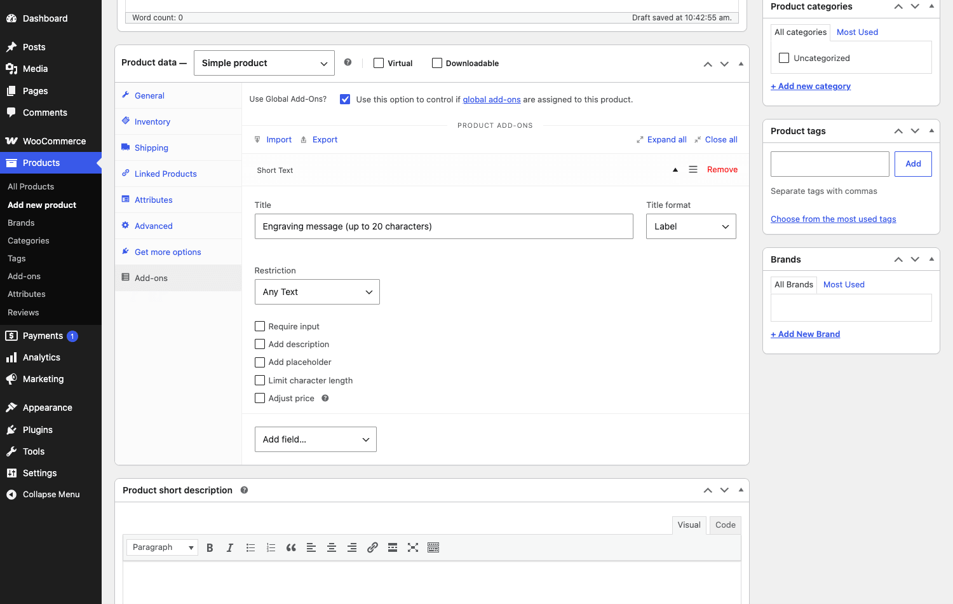Toggle the Product tags panel triangle
The height and width of the screenshot is (604, 953).
931,131
